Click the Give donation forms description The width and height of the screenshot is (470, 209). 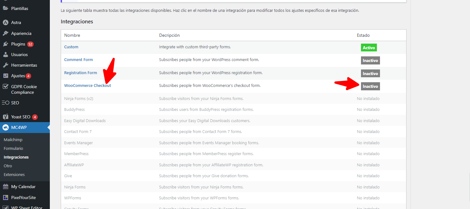[204, 176]
